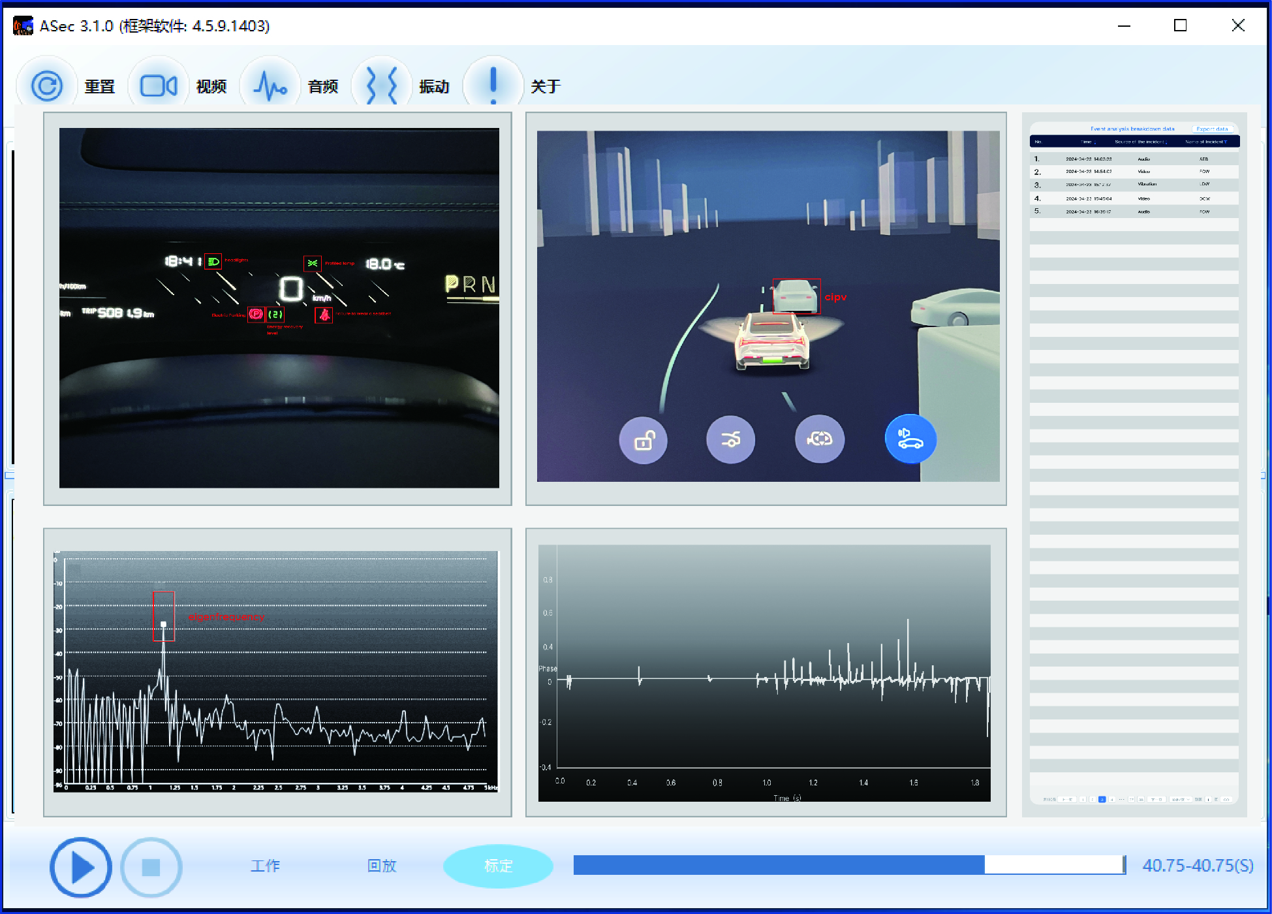Image resolution: width=1272 pixels, height=914 pixels.
Task: Click the green energy recovery level indicator
Action: (x=275, y=314)
